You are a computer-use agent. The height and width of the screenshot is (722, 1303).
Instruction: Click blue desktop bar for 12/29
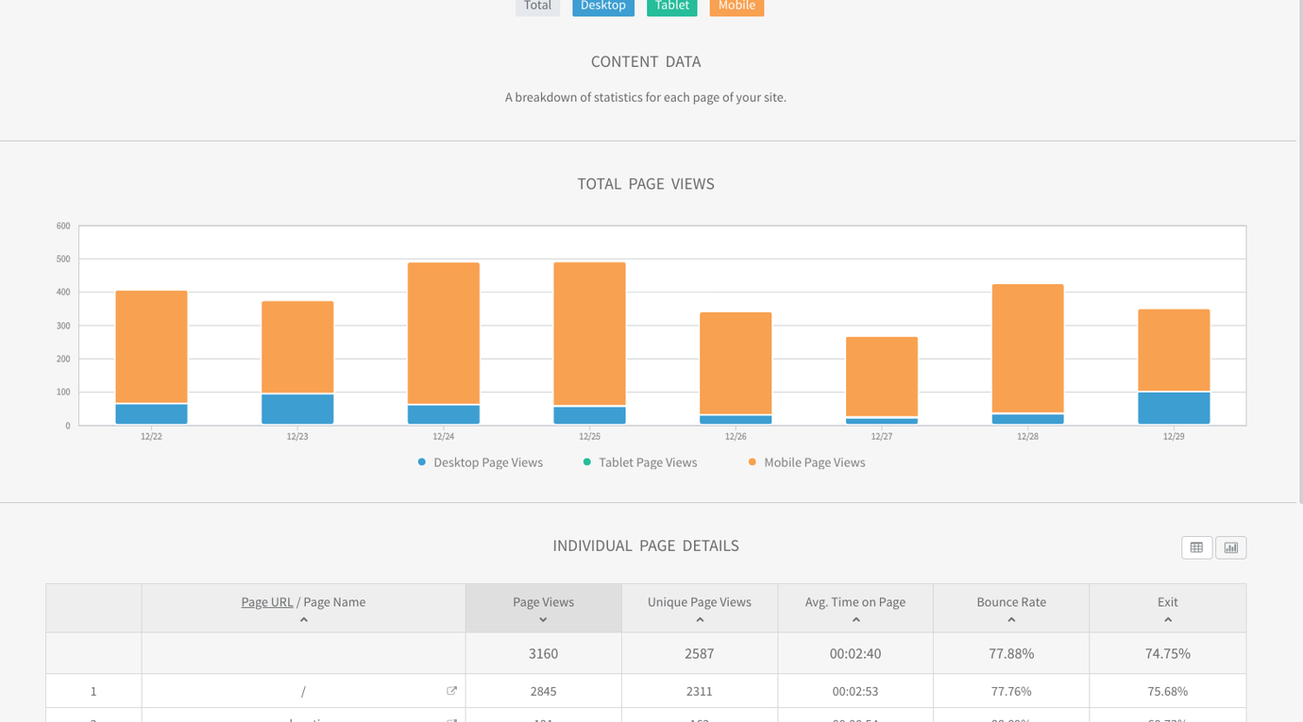pos(1174,407)
